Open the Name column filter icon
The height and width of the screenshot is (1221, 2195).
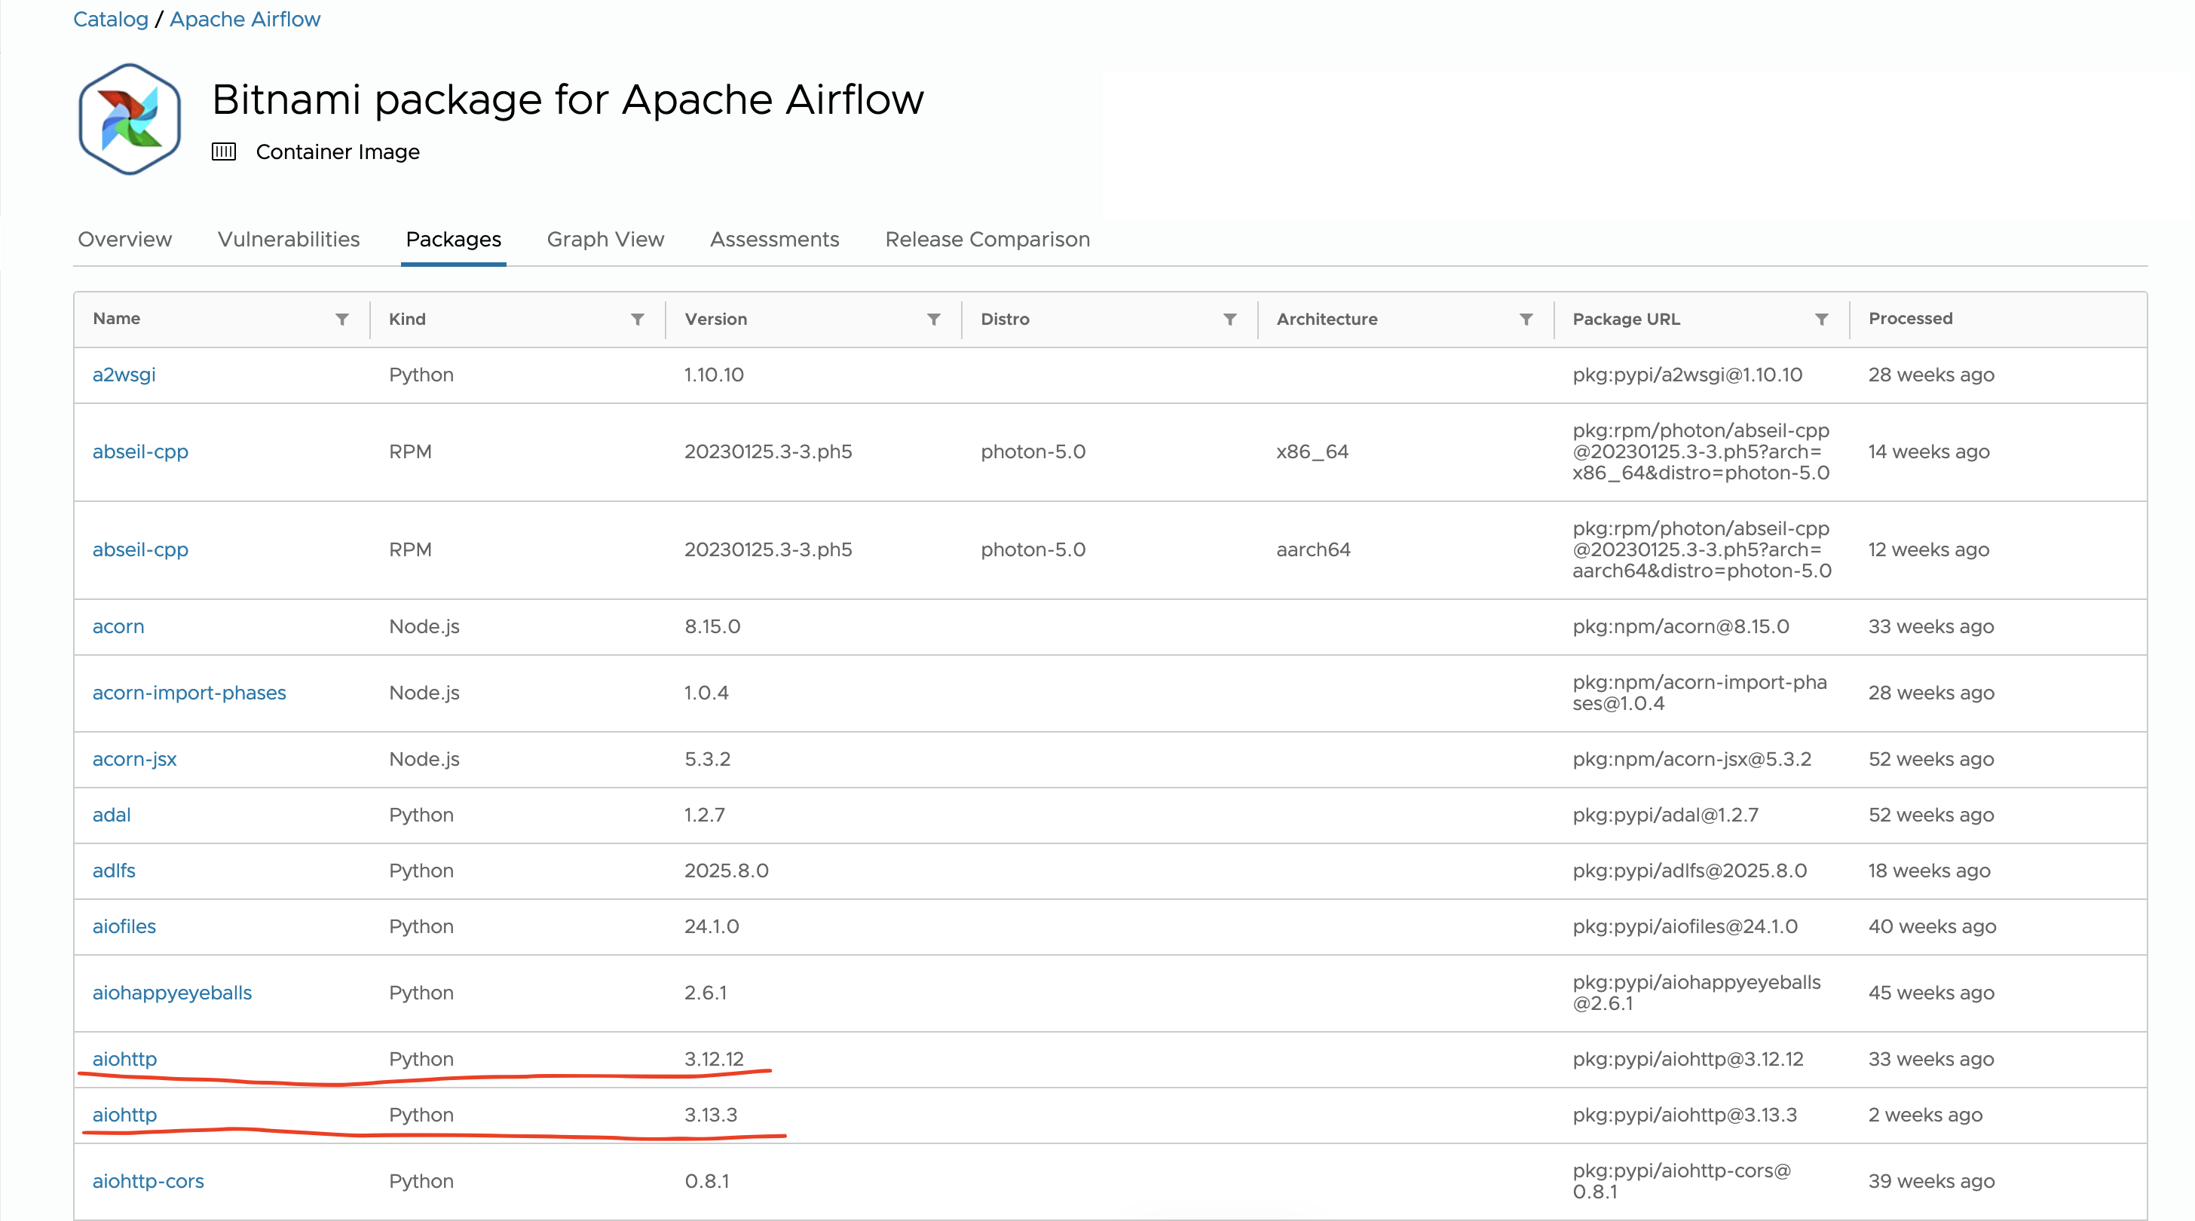(x=341, y=320)
